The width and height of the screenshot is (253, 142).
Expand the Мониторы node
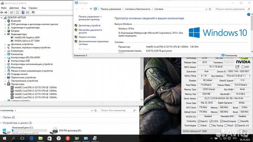coord(5,67)
